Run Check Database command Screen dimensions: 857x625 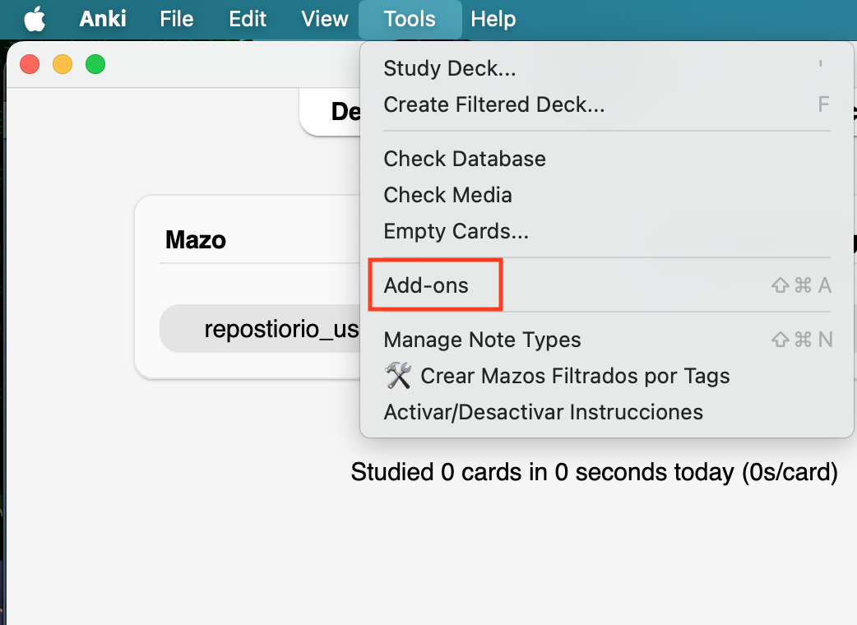[465, 159]
